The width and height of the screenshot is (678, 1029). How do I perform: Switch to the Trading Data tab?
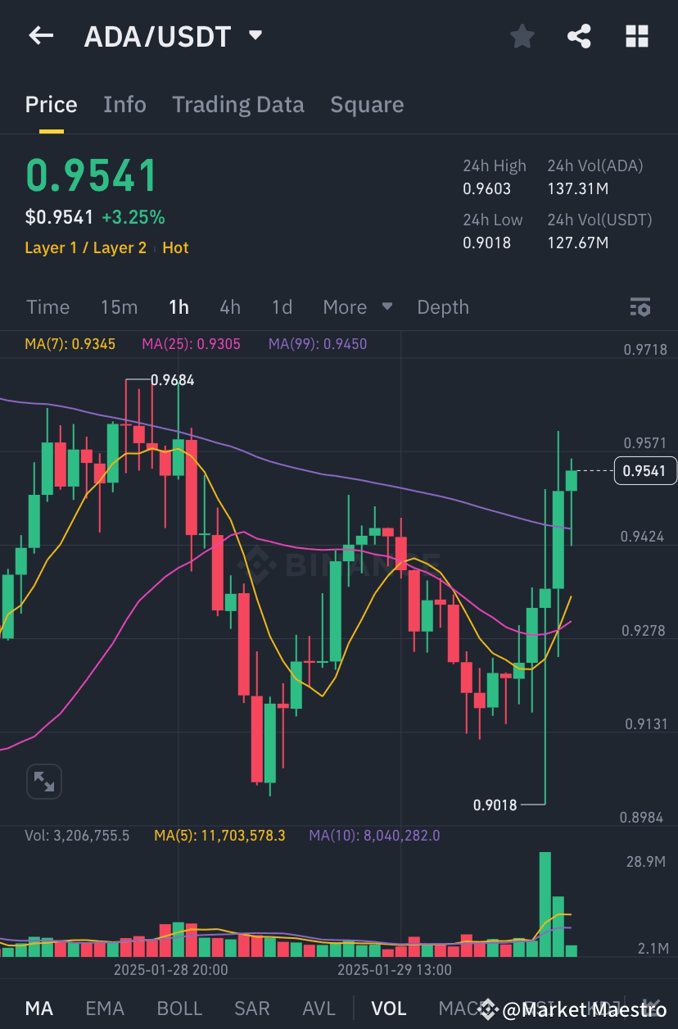pyautogui.click(x=238, y=105)
